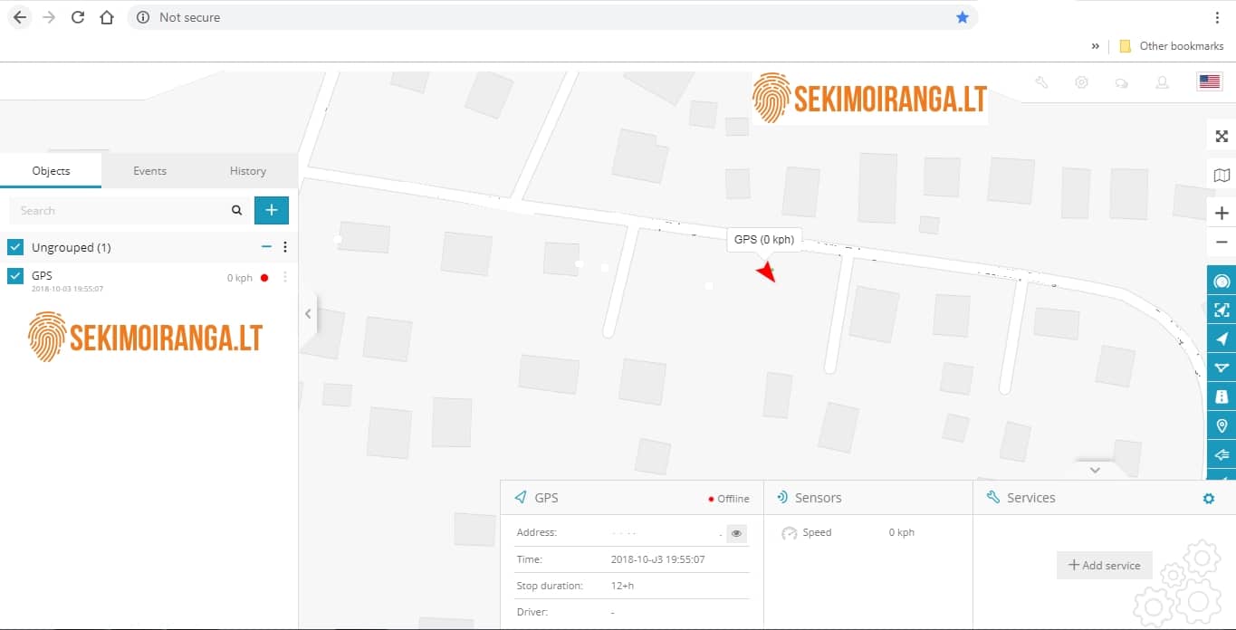
Task: Open the map layers selector icon
Action: [1222, 176]
